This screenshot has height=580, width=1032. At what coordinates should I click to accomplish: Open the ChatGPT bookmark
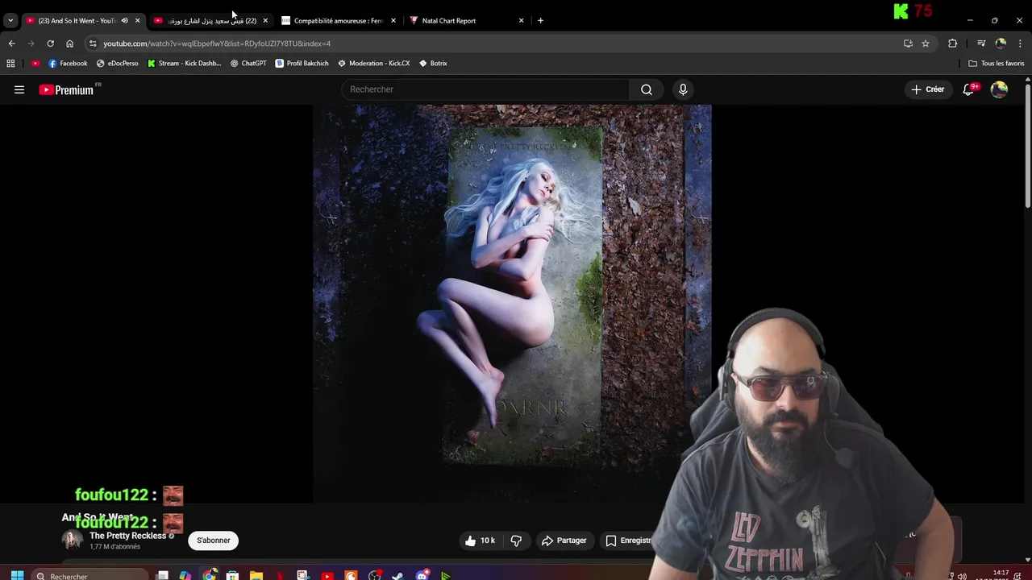coord(248,63)
